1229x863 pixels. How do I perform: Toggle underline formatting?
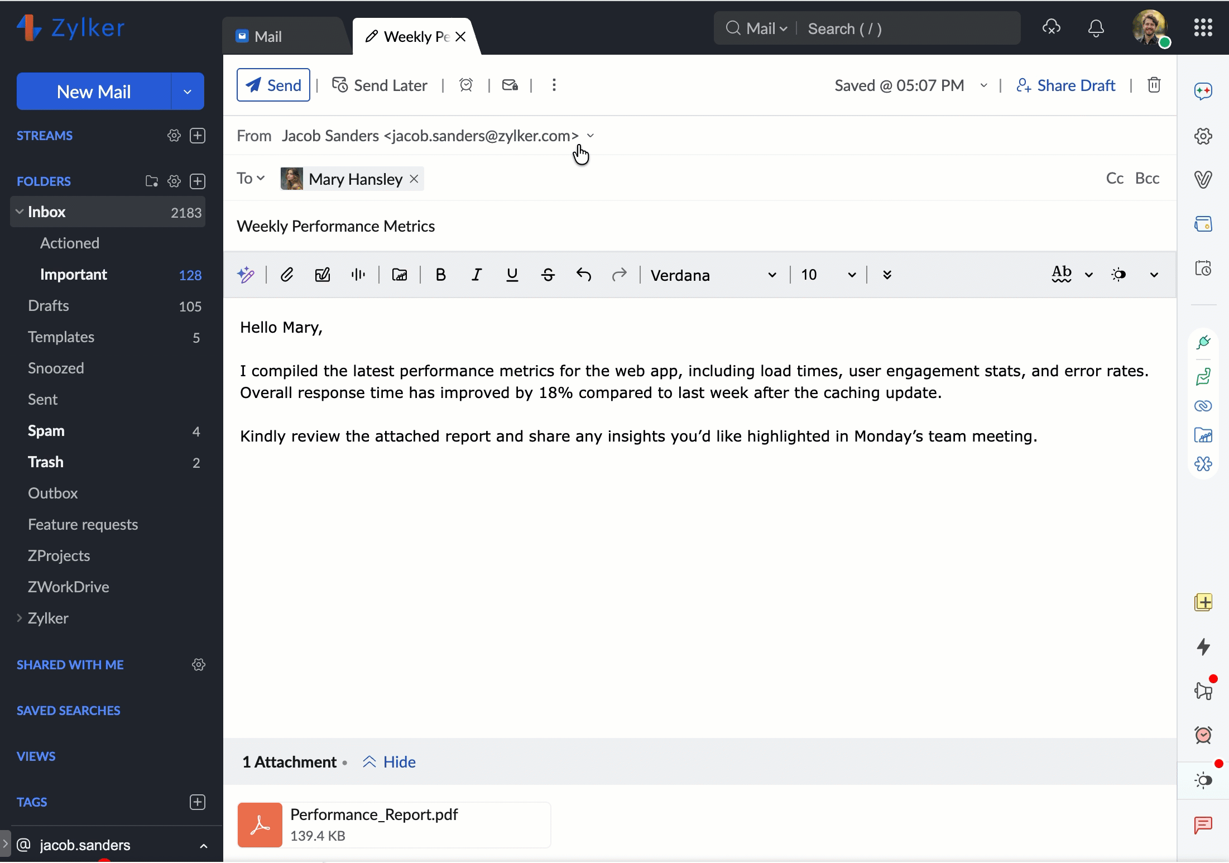coord(512,275)
